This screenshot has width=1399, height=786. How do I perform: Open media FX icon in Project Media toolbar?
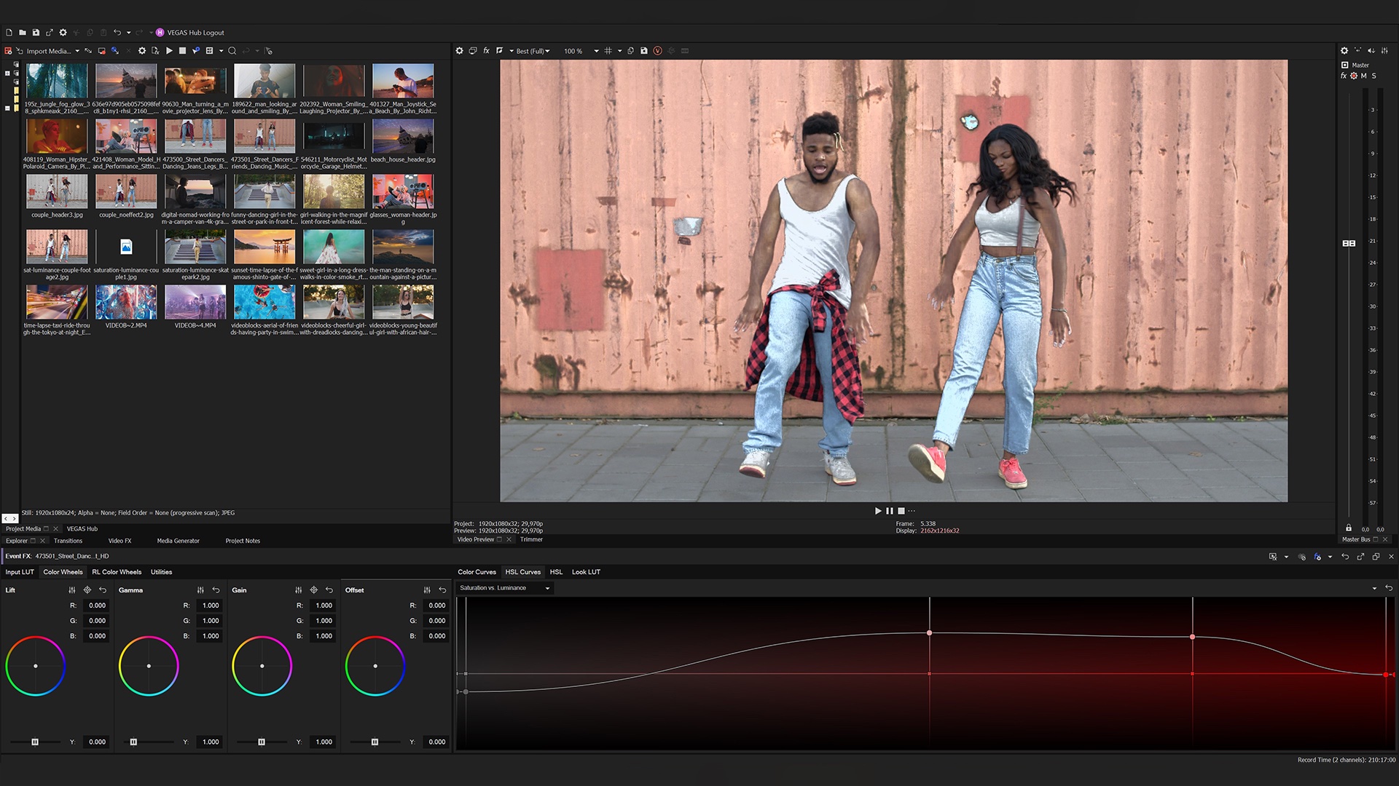click(155, 51)
